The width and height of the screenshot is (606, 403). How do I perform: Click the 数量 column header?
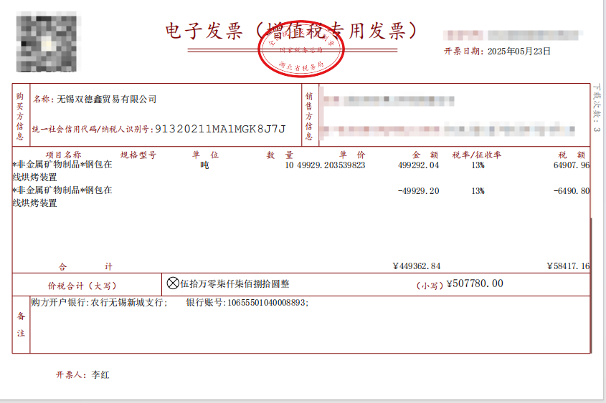(280, 155)
